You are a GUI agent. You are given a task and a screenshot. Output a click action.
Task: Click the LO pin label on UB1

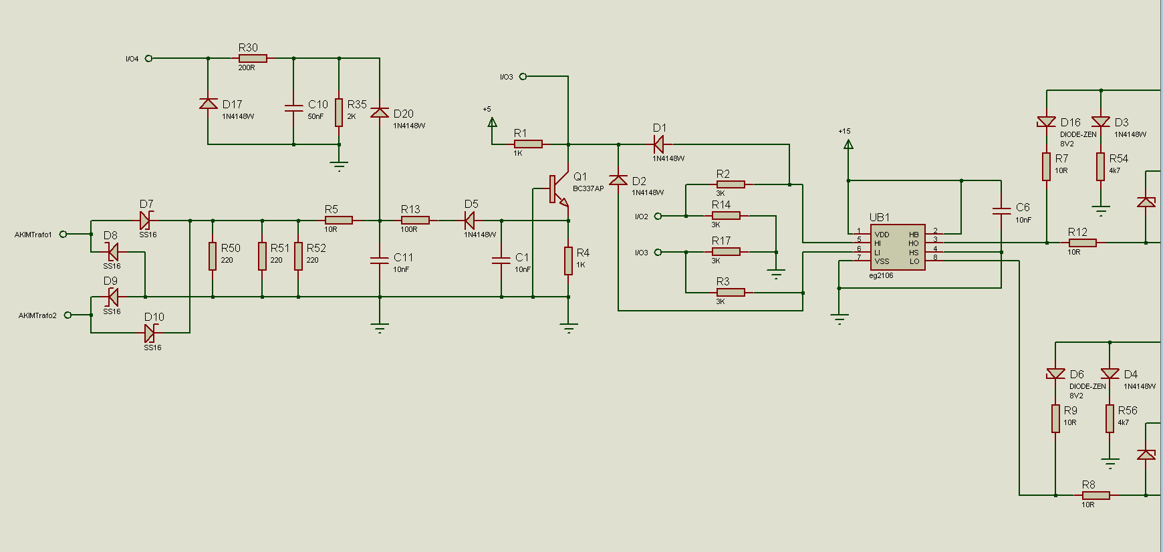click(914, 261)
